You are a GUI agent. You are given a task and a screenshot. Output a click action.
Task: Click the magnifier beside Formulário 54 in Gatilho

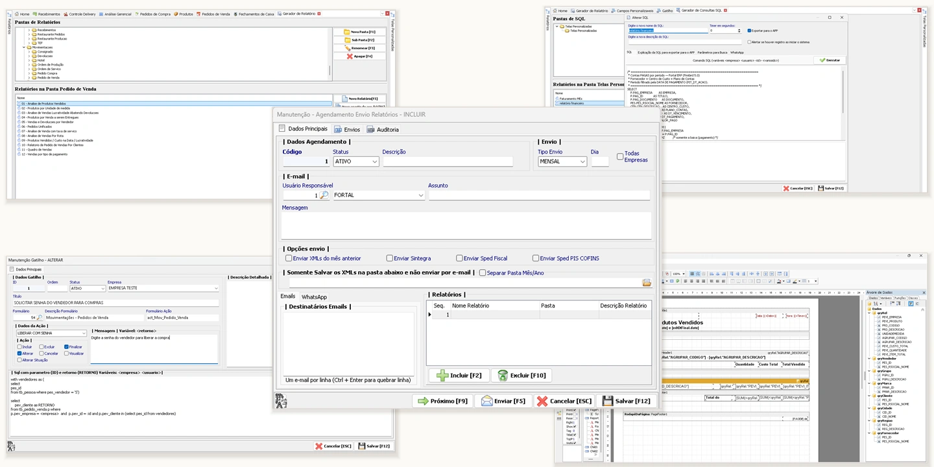coord(40,318)
